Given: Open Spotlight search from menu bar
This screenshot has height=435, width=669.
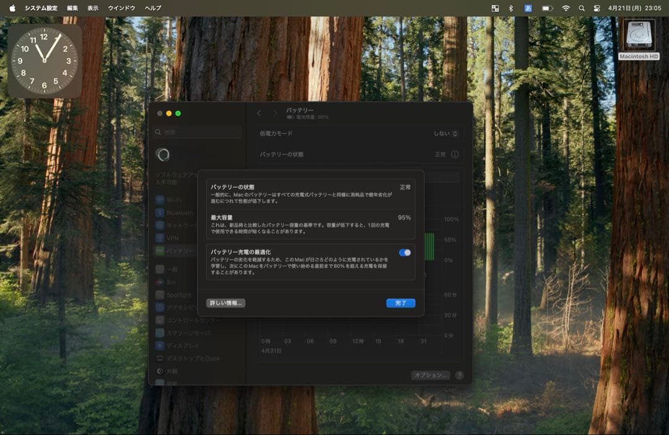Looking at the screenshot, I should coord(581,8).
